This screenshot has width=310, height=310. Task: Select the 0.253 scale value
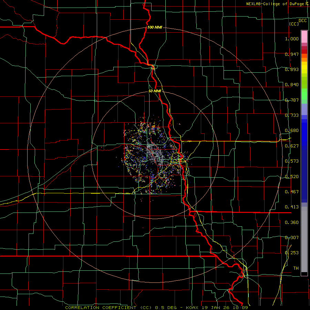click(292, 253)
